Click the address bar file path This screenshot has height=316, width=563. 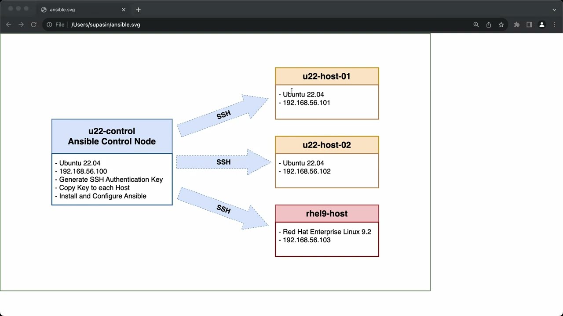pyautogui.click(x=106, y=25)
